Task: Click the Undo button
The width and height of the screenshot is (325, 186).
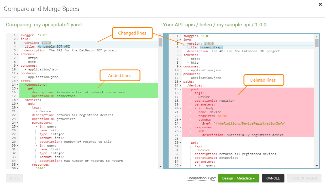Action: coord(14,178)
